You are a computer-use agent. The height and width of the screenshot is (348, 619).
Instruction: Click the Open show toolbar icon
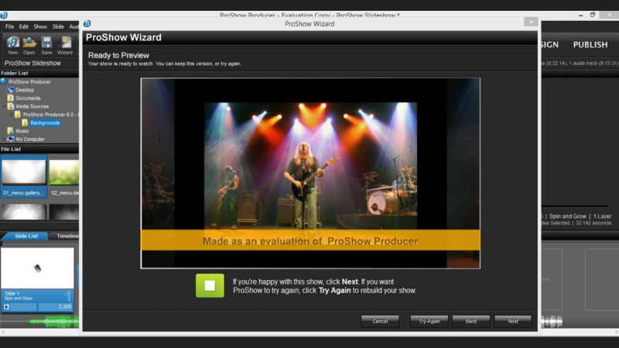pyautogui.click(x=29, y=45)
